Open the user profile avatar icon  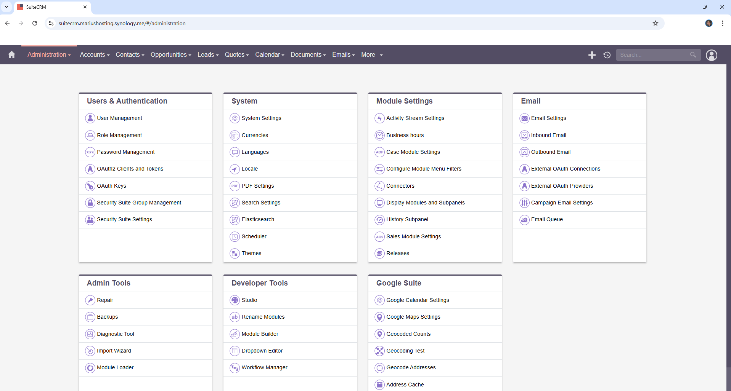(712, 55)
